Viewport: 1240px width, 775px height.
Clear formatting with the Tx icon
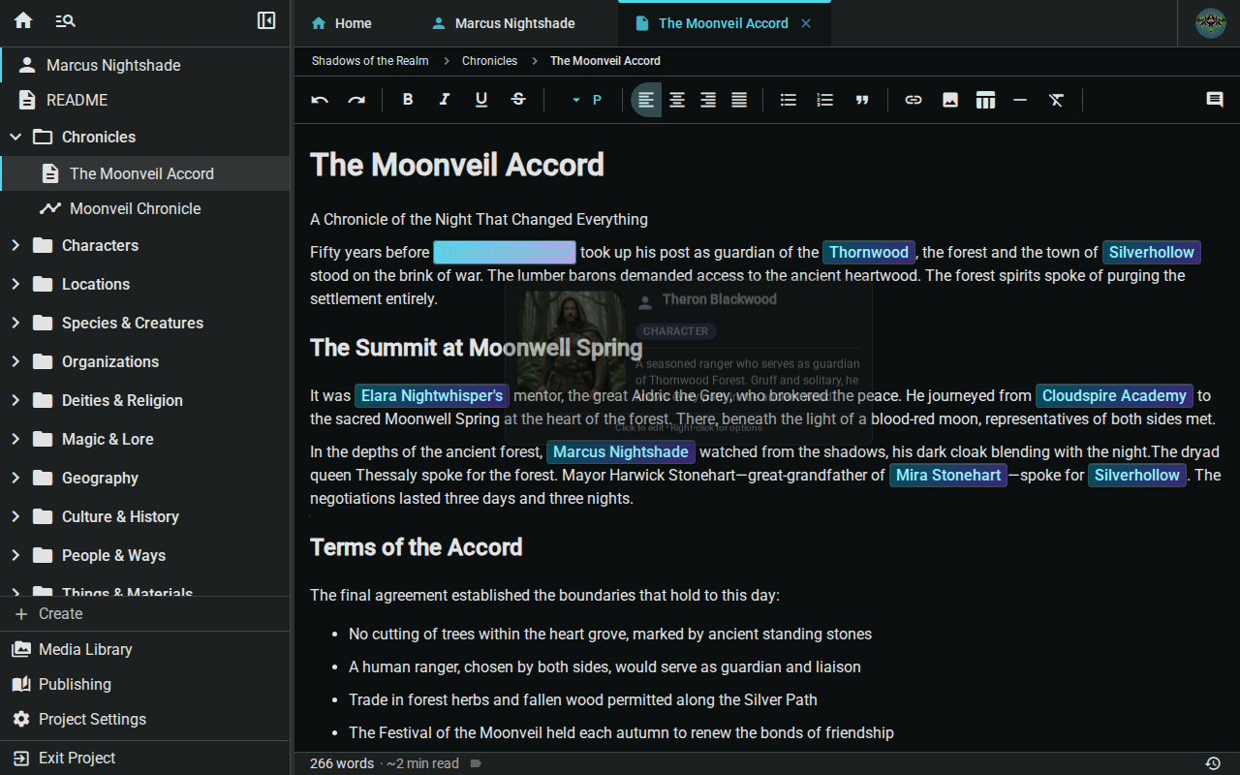tap(1056, 100)
